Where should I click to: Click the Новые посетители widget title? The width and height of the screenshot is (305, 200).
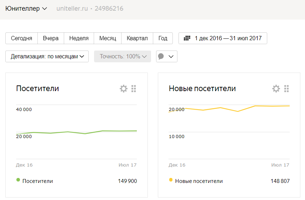(202, 89)
